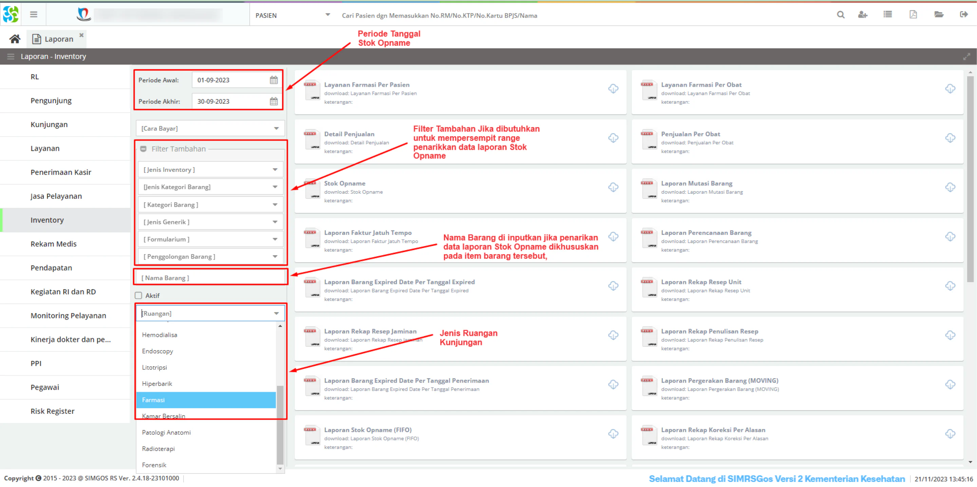
Task: Open the PASIEN search type dropdown
Action: [x=292, y=15]
